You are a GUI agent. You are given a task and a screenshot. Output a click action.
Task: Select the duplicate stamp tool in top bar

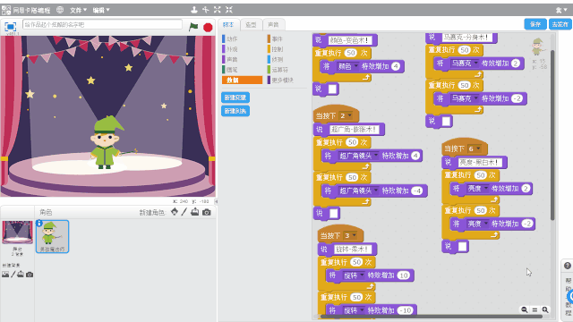(x=194, y=10)
